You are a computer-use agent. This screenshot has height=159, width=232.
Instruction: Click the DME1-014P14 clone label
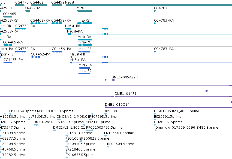(x=127, y=94)
